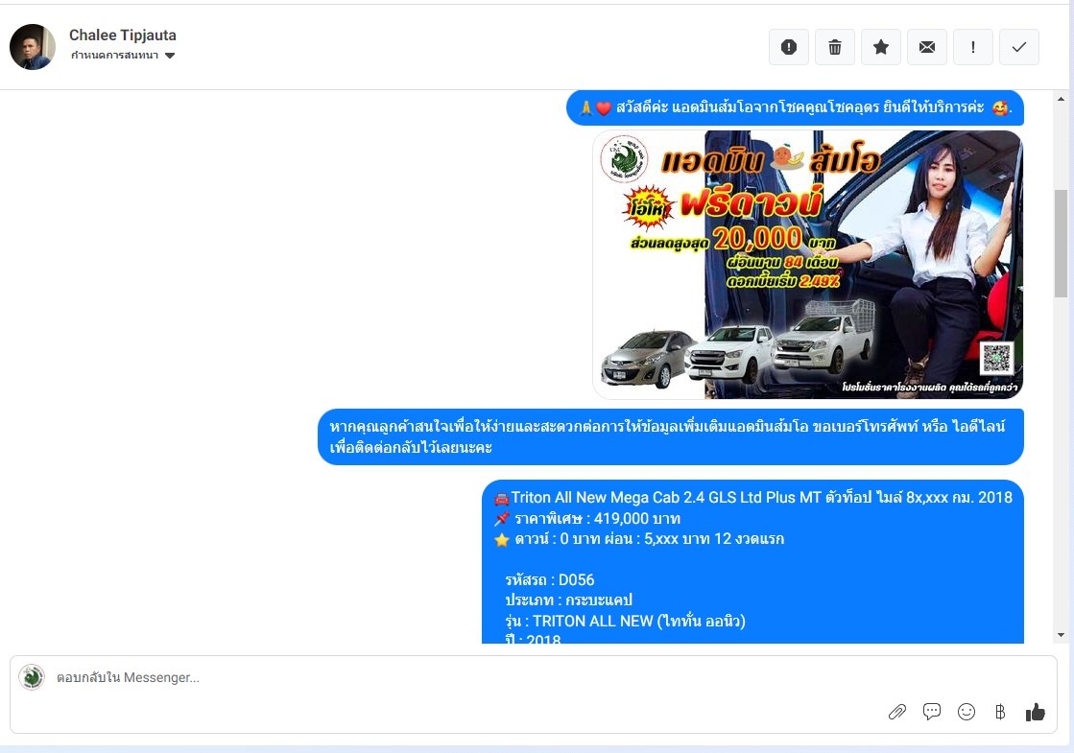Screen dimensions: 1074x753
Task: Click the ประเภท : กระบะแคป line
Action: click(568, 600)
